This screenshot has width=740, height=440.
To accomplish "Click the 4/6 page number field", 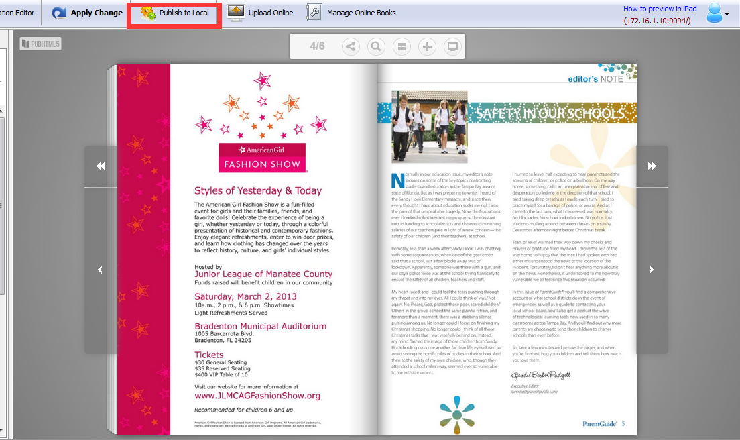I will (317, 46).
